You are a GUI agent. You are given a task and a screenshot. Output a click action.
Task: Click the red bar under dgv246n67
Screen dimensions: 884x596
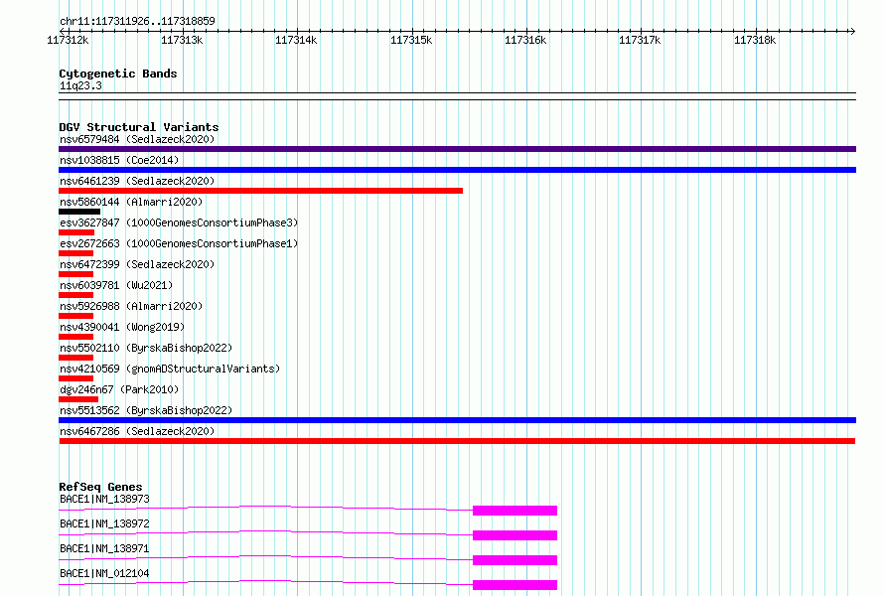(x=78, y=399)
